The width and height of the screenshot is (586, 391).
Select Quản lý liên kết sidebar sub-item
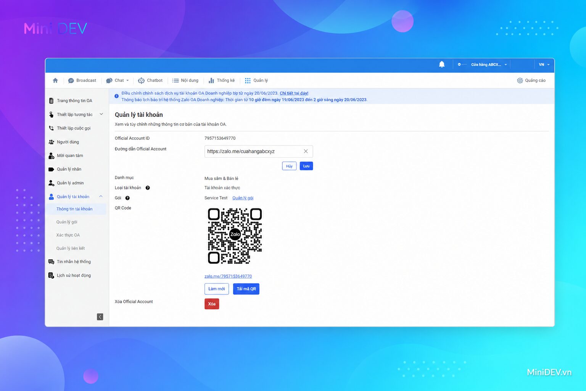(x=71, y=249)
